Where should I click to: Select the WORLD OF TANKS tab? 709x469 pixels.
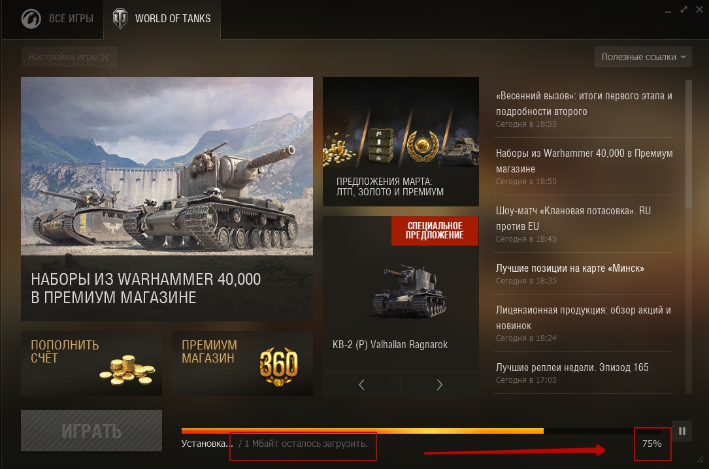pos(162,19)
